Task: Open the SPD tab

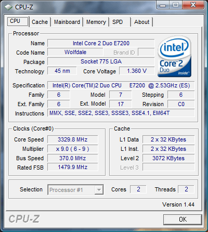Action: click(120, 22)
